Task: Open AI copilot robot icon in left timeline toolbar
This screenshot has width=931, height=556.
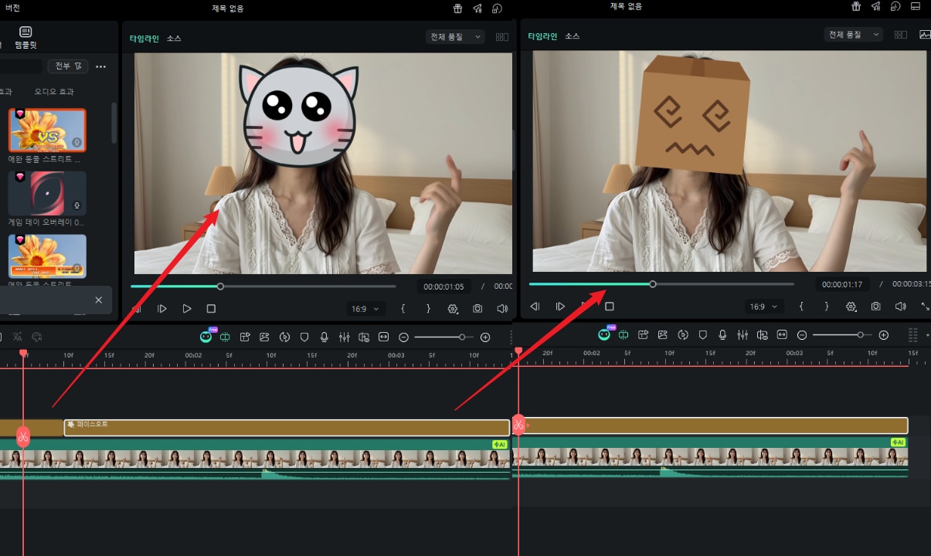Action: pos(206,337)
